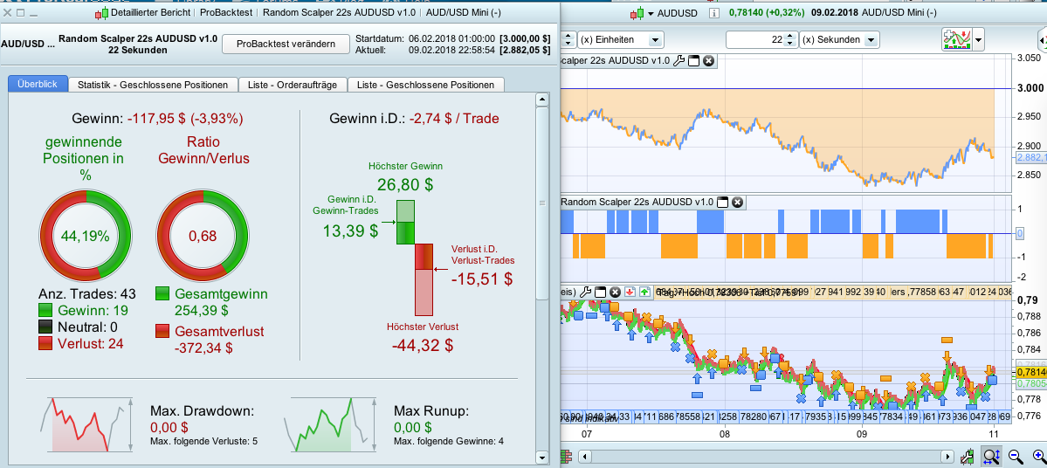Click the 0,78140 (+0,32%) quote in title

pos(765,13)
